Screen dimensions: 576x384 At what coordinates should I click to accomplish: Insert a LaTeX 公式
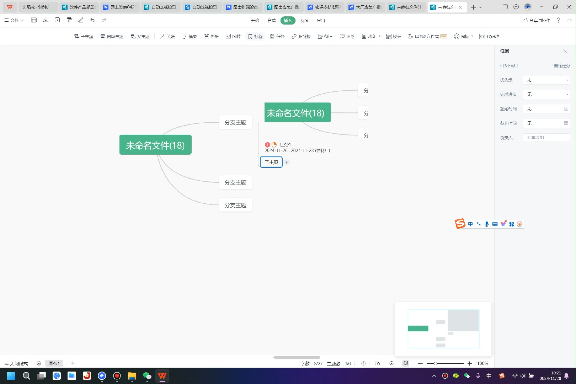click(x=424, y=36)
